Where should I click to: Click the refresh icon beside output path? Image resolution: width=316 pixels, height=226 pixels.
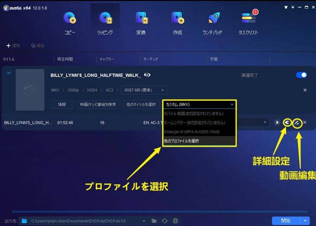pyautogui.click(x=165, y=221)
